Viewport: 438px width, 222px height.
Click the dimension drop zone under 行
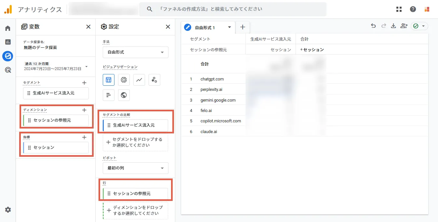click(x=136, y=211)
